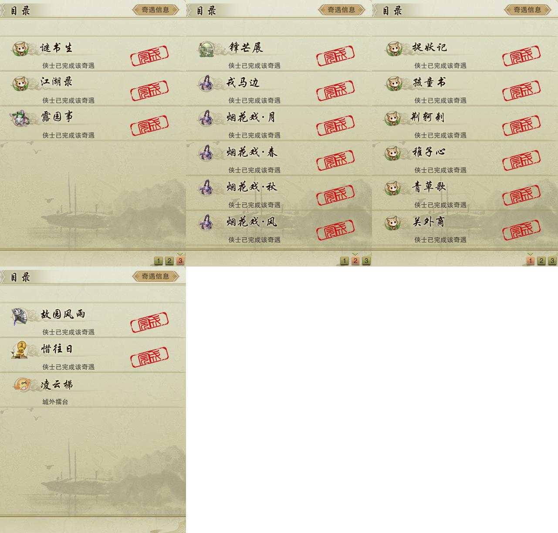Viewport: 558px width, 533px height.
Task: Go to page 1 in 谜书生 panel
Action: coord(159,261)
